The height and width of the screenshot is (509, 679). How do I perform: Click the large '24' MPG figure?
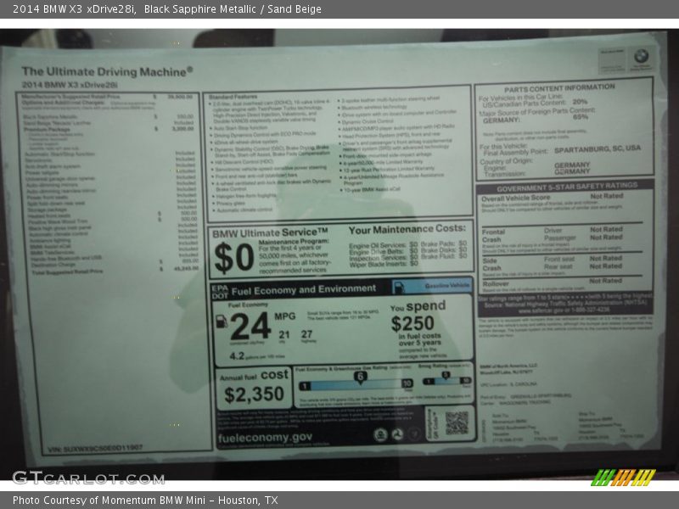(x=250, y=326)
